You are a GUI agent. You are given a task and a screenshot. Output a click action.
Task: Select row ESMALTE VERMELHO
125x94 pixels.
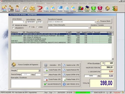click(x=61, y=37)
